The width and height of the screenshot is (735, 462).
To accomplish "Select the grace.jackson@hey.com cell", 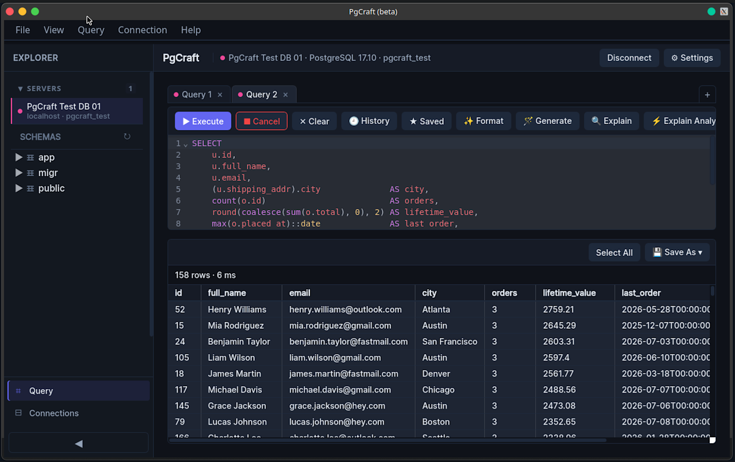I will [x=349, y=406].
